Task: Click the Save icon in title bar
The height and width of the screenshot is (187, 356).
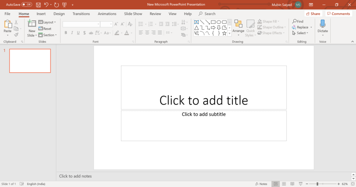Action: (38, 5)
